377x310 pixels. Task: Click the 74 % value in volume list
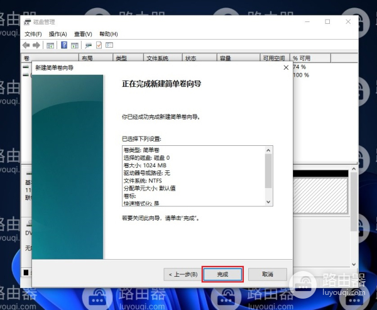pyautogui.click(x=299, y=67)
